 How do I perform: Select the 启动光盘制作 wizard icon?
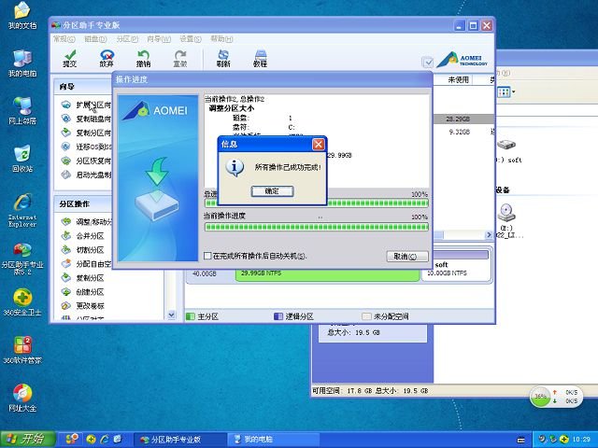66,175
